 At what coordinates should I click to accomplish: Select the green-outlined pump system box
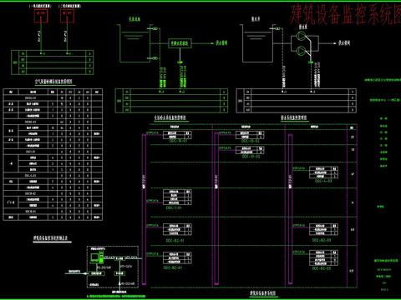tap(180, 43)
